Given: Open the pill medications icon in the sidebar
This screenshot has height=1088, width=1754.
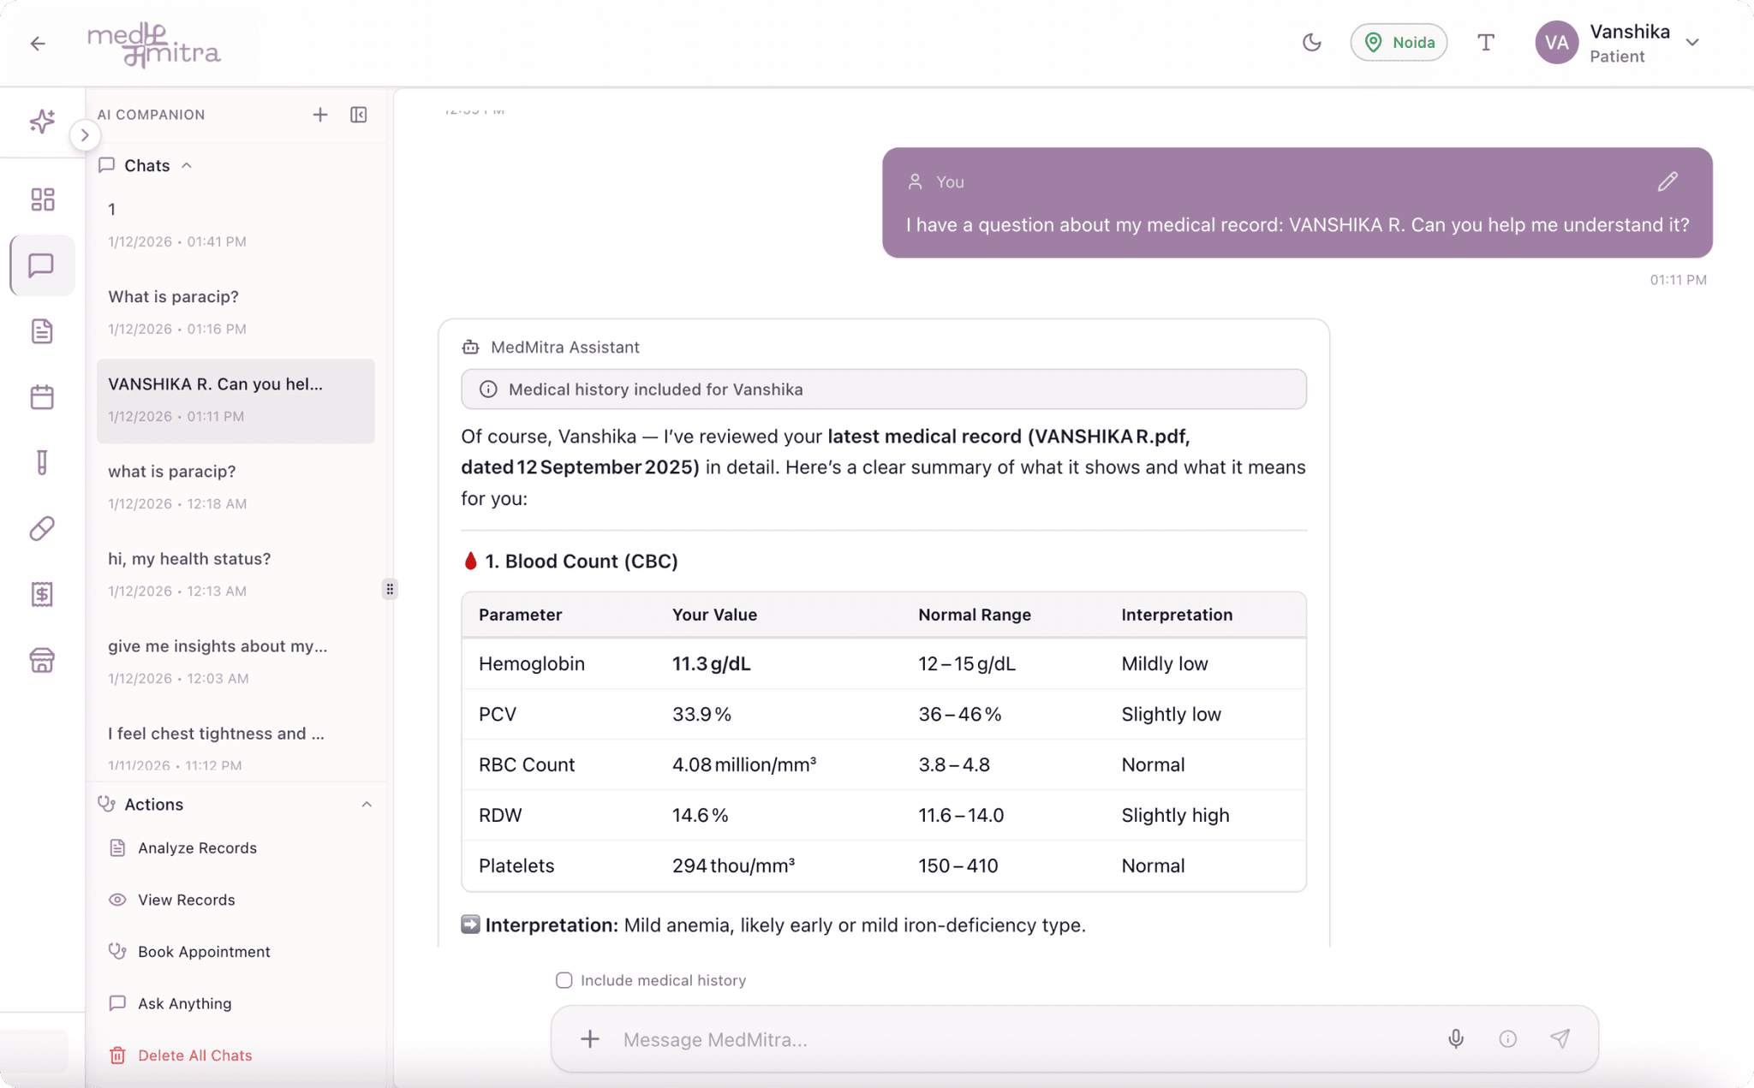Looking at the screenshot, I should coord(42,528).
